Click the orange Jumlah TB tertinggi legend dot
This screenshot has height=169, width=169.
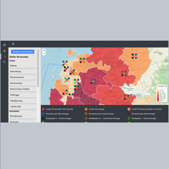coord(86,109)
